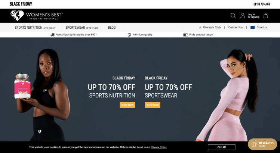
Task: Shop Now for Sportswear
Action: click(x=153, y=105)
